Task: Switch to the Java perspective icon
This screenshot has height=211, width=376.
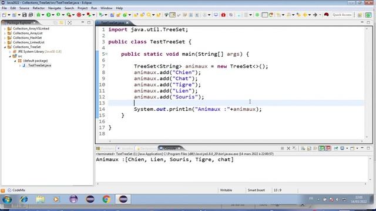Action: 368,15
